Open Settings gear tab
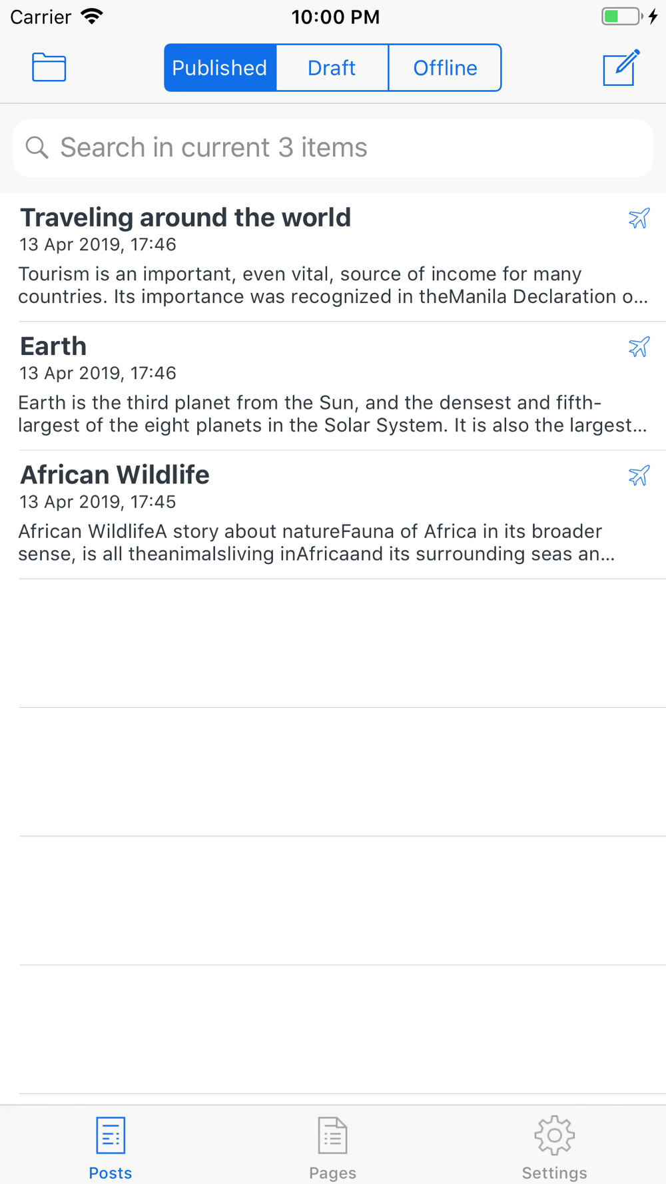This screenshot has width=666, height=1184. (x=555, y=1148)
